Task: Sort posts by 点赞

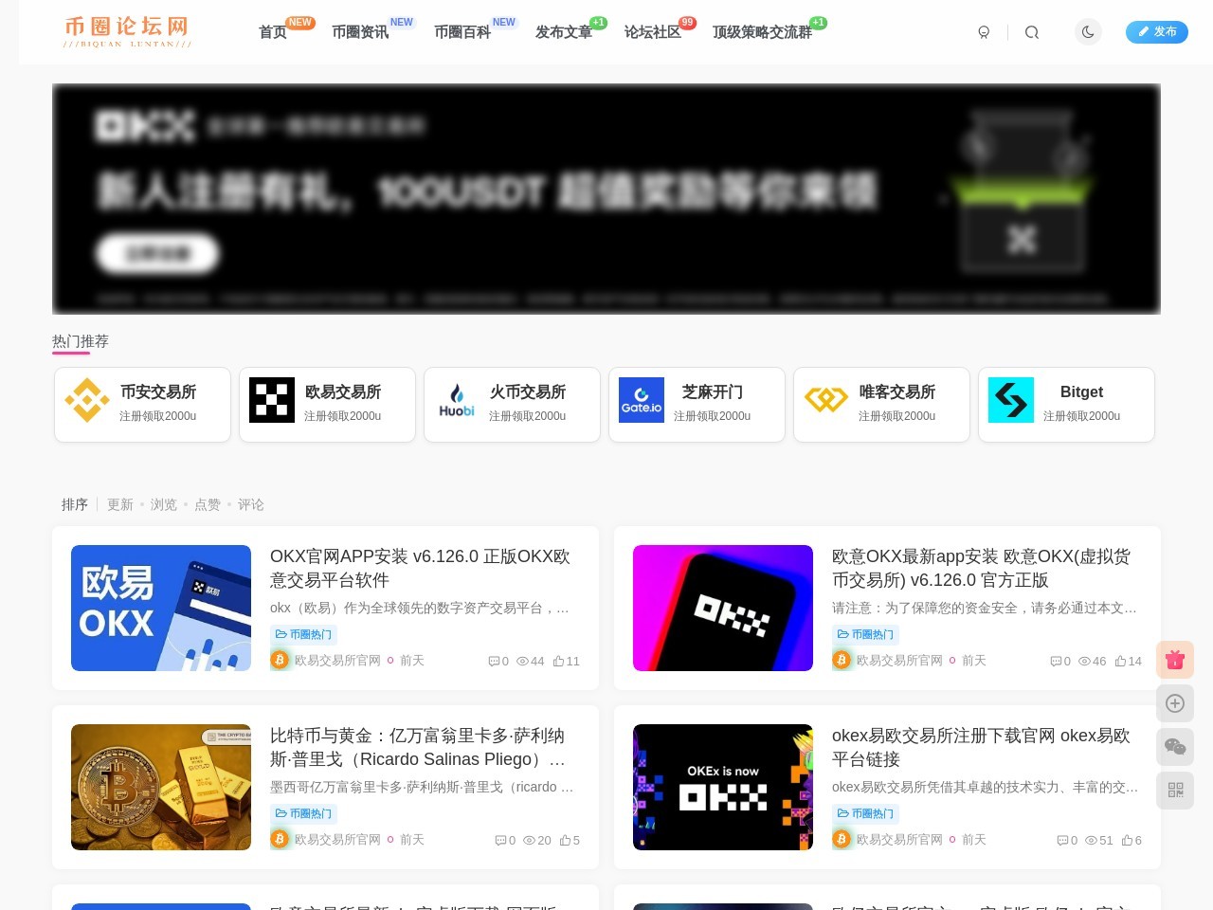Action: point(208,505)
